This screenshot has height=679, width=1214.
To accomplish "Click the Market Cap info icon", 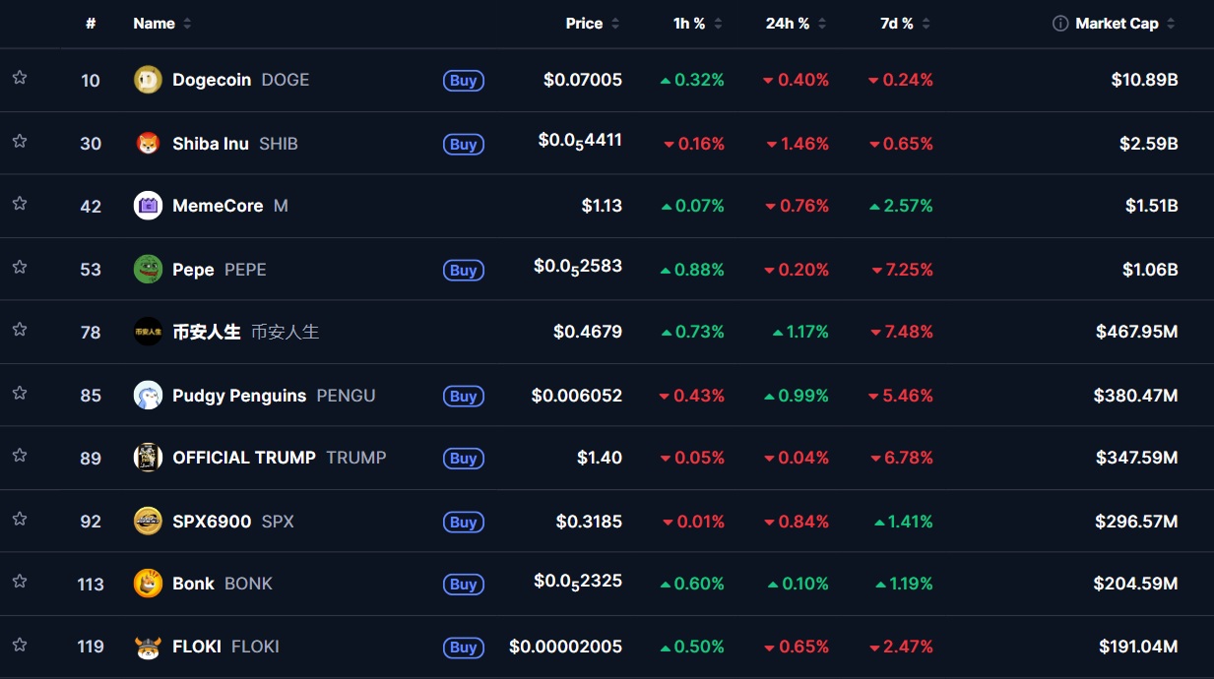I will tap(1060, 24).
